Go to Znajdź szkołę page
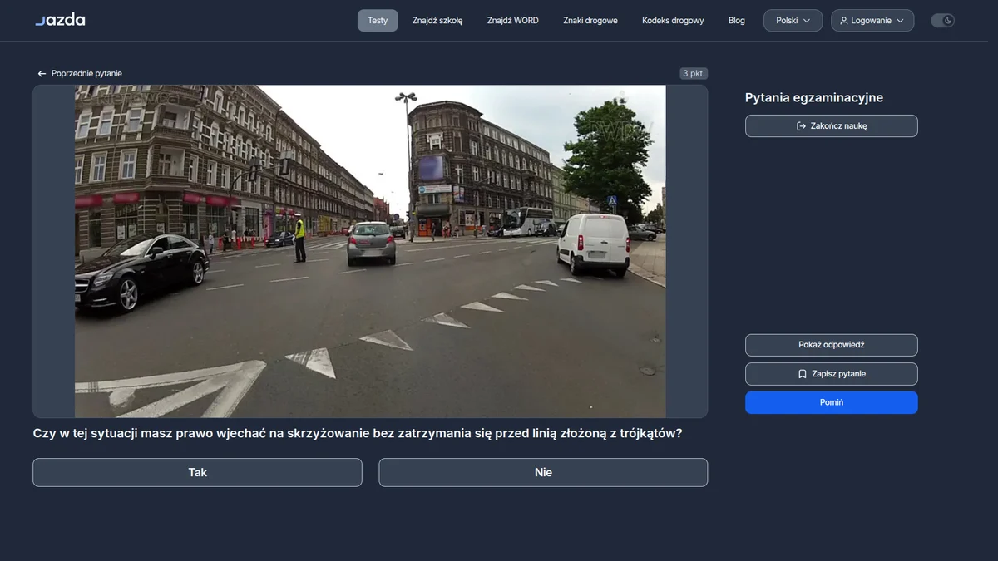This screenshot has width=998, height=561. [437, 21]
